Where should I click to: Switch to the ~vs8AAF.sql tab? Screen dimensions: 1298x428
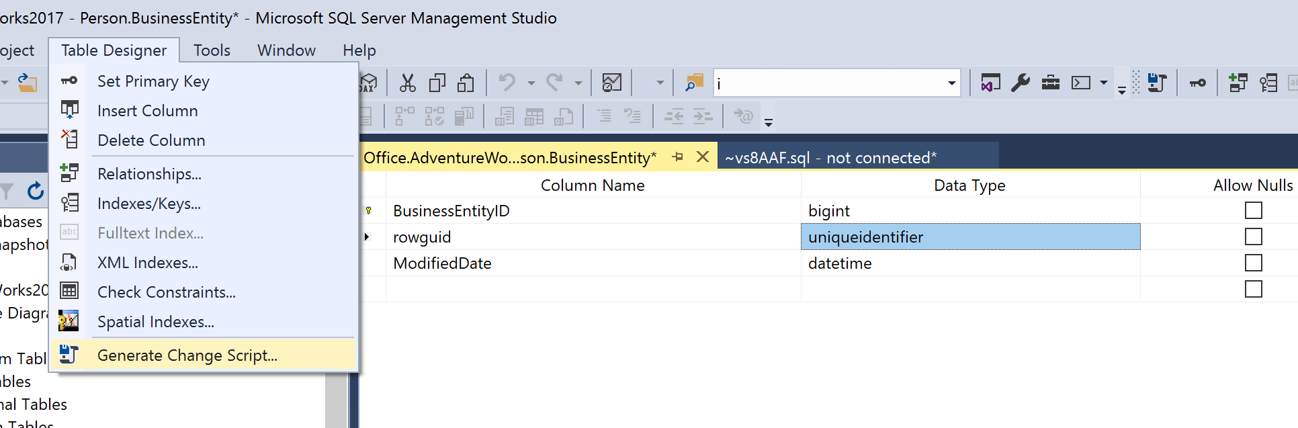[x=858, y=157]
